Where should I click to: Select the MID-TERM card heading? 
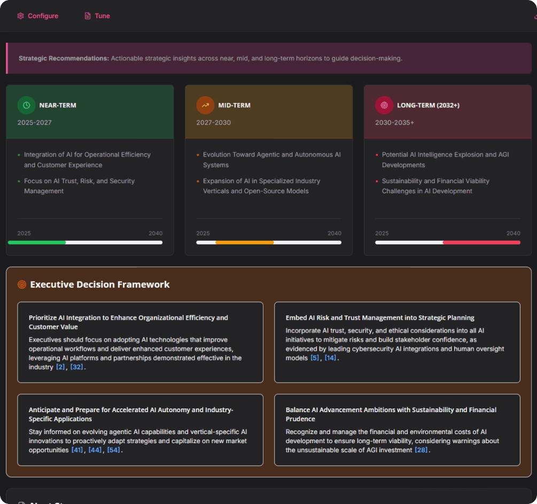click(234, 105)
